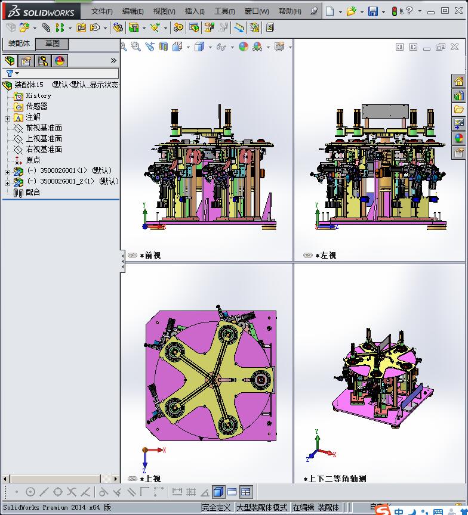Open the Save dropdown arrow
The width and height of the screenshot is (468, 515).
383,12
